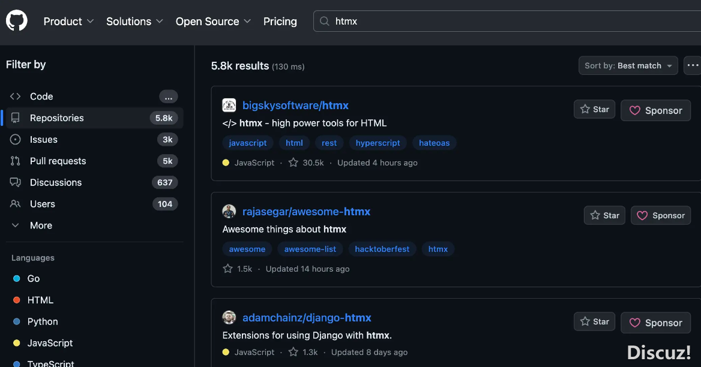Select the Repositories filter
Screen dimensions: 701x367
pos(95,118)
